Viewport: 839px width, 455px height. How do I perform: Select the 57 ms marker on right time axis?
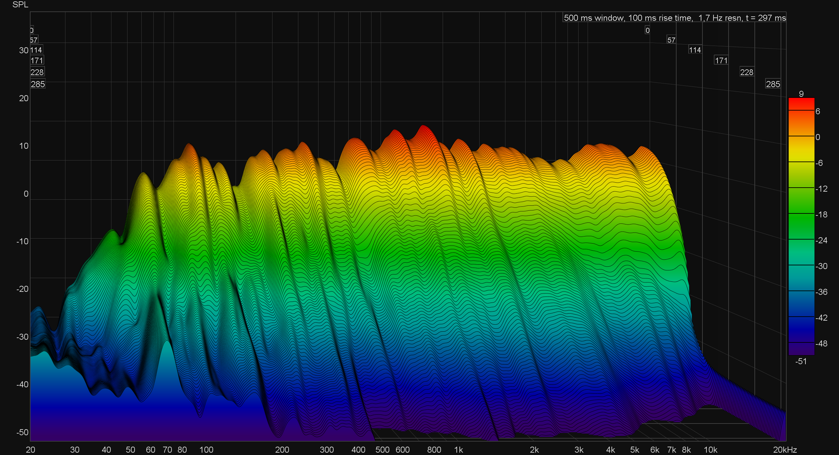pyautogui.click(x=671, y=40)
